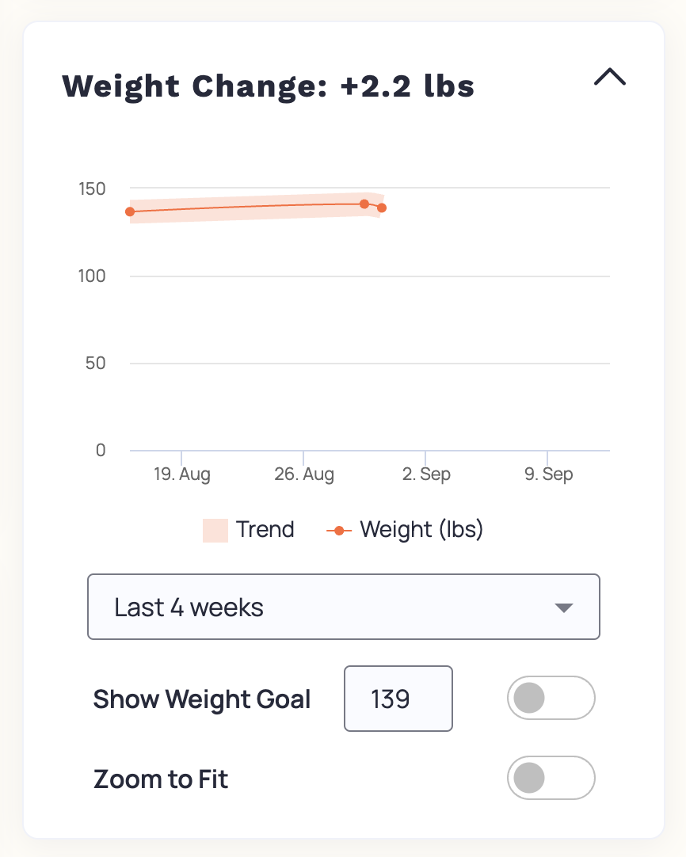
Task: Click the Show Weight Goal text label
Action: pyautogui.click(x=202, y=699)
